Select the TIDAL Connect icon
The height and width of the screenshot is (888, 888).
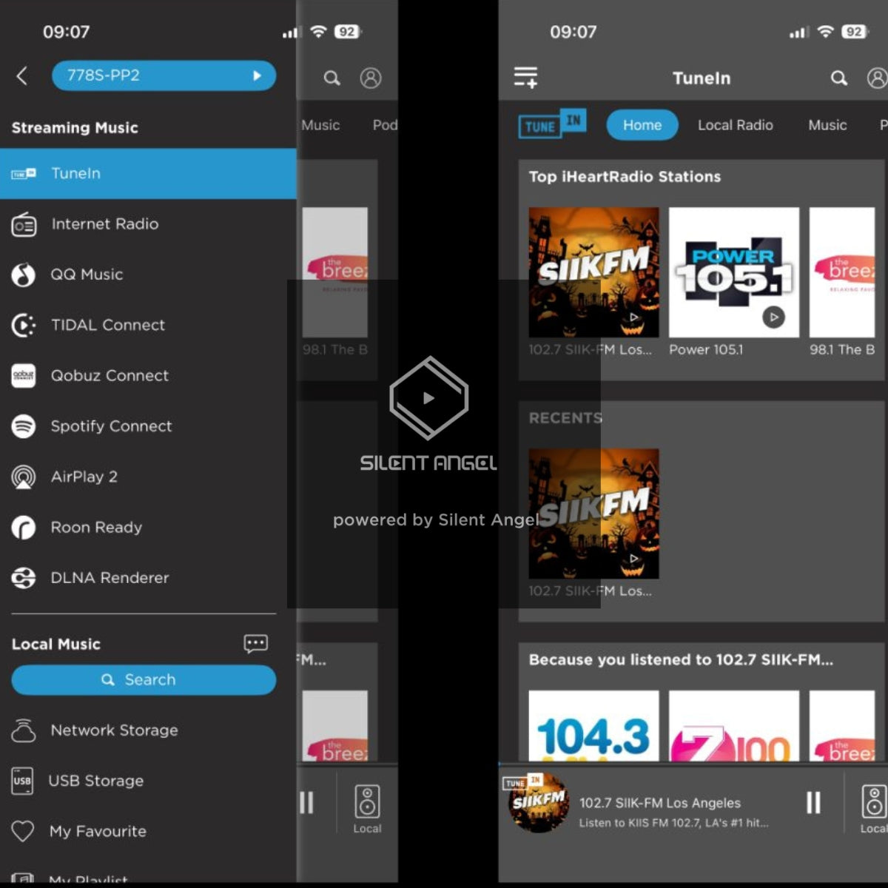click(x=24, y=325)
